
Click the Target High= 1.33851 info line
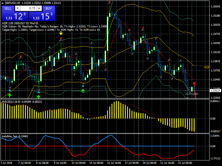[51, 30]
